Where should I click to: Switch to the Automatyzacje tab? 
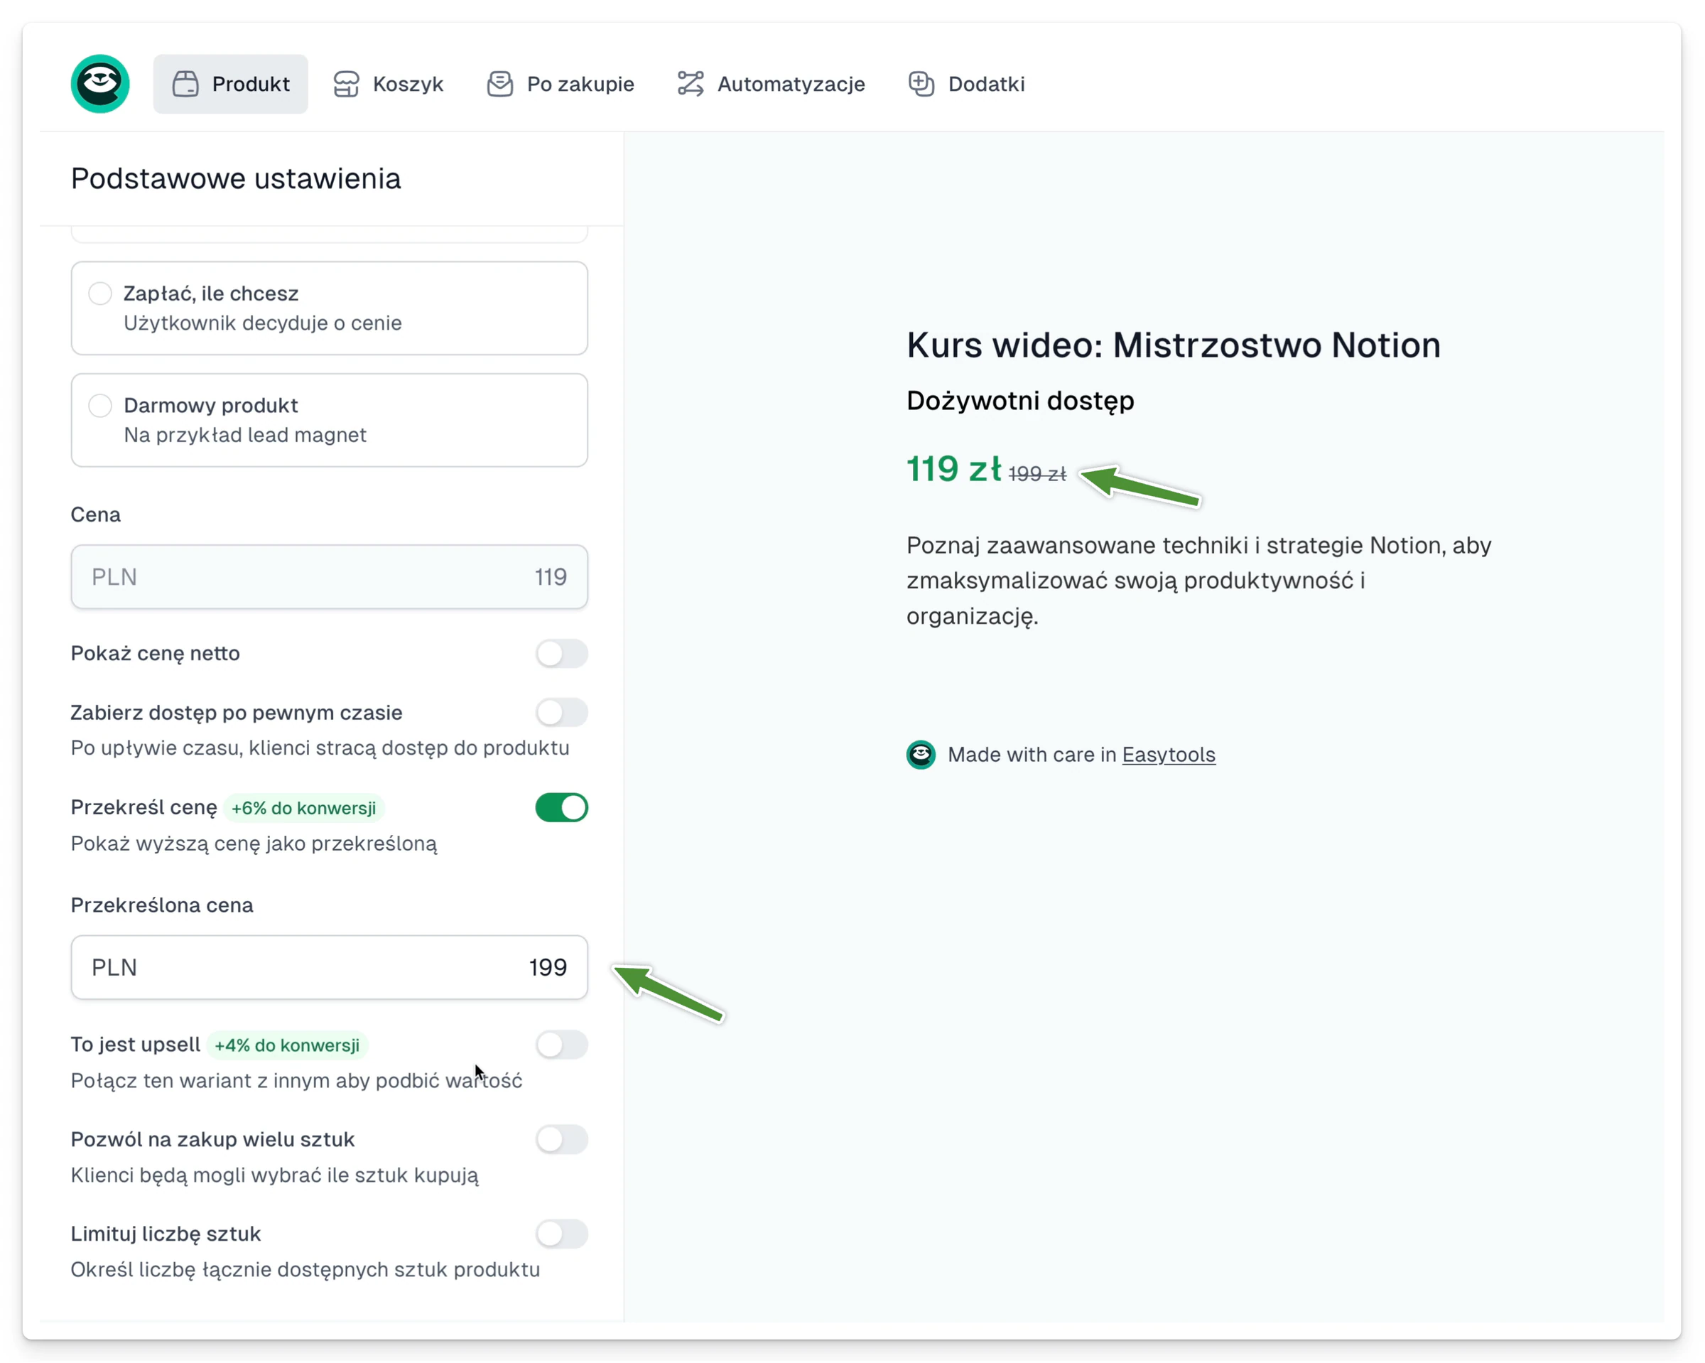(771, 84)
